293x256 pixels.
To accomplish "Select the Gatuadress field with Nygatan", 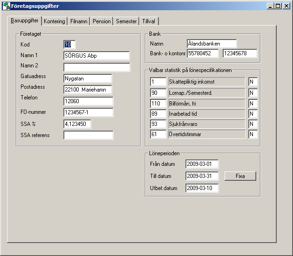I will pyautogui.click(x=88, y=79).
